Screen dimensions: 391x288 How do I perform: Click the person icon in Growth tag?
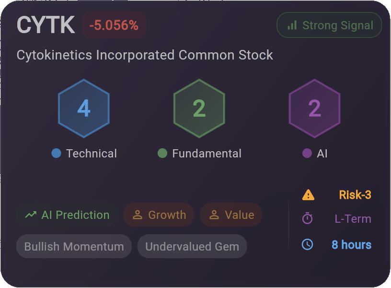(138, 215)
